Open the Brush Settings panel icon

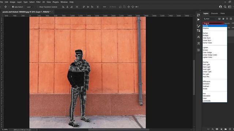pos(199,31)
